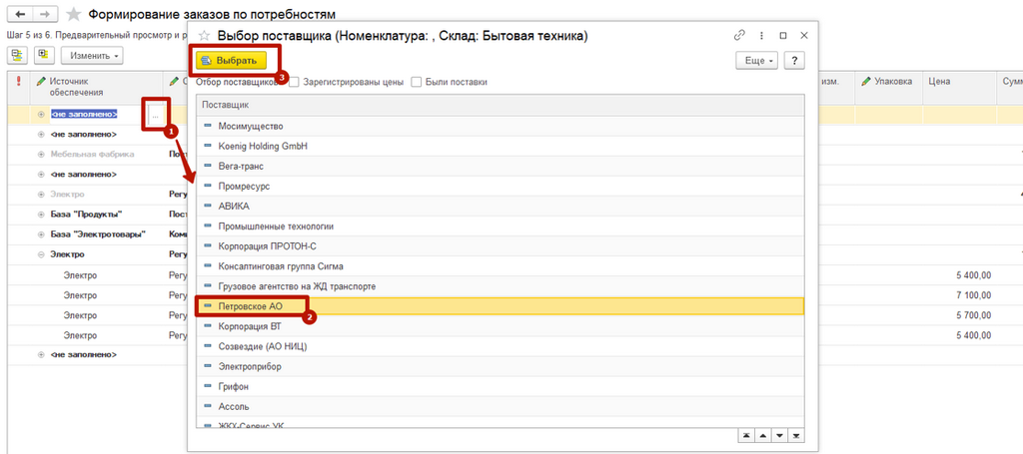Enable Зарегистрированы цены checkbox

[295, 82]
